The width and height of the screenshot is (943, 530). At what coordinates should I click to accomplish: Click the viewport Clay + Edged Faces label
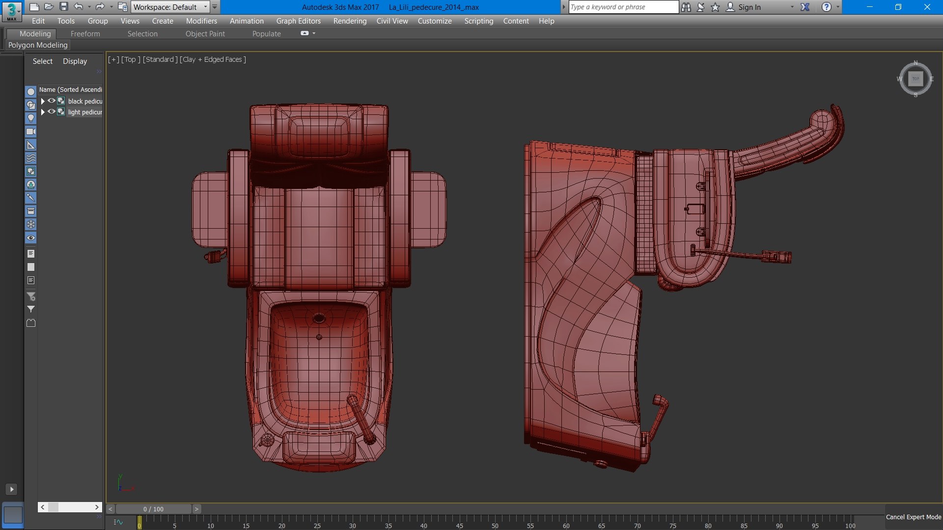pos(213,59)
